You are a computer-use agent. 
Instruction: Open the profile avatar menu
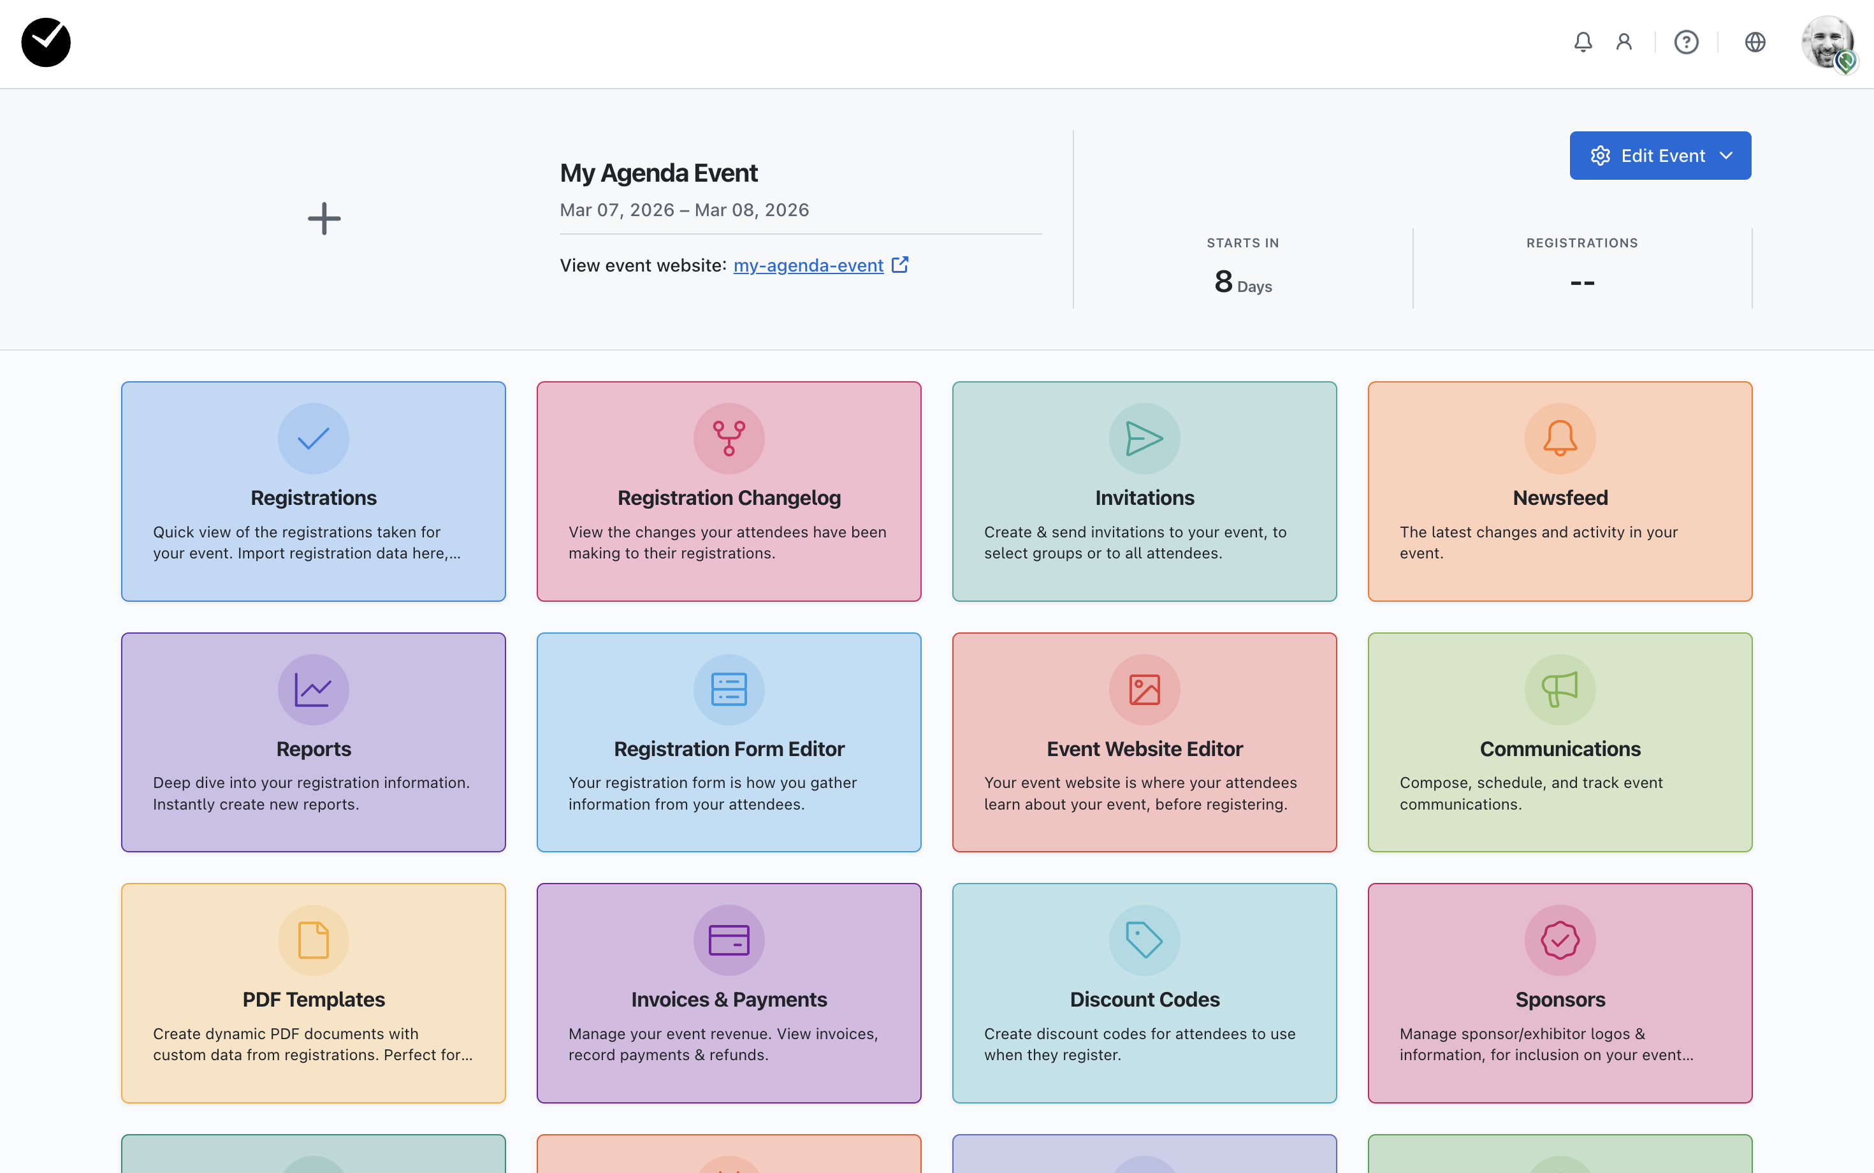[1827, 43]
